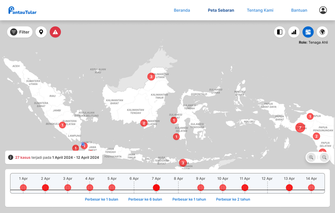Open the Filter button
Screen dimensions: 335x213
tap(20, 32)
